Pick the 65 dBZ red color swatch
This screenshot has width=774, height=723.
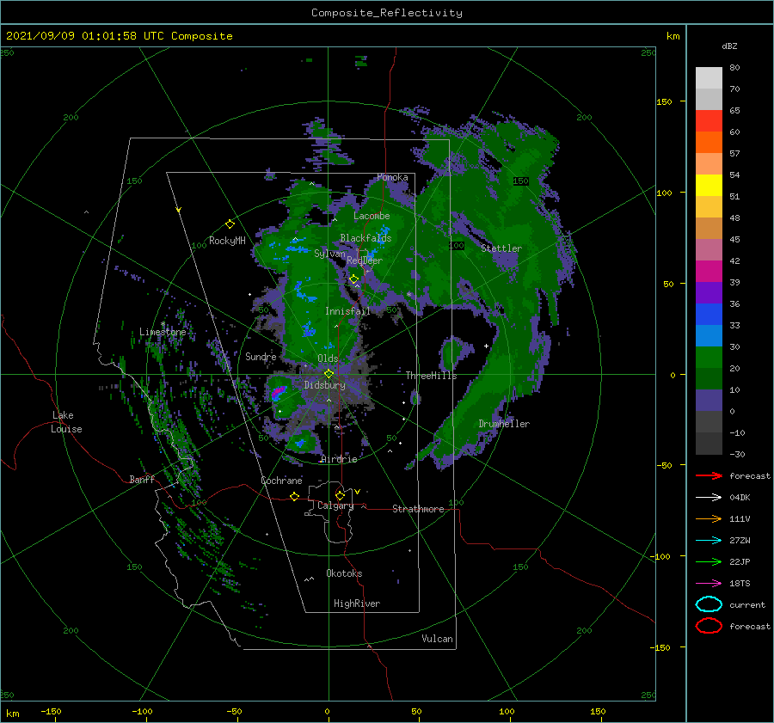[709, 121]
